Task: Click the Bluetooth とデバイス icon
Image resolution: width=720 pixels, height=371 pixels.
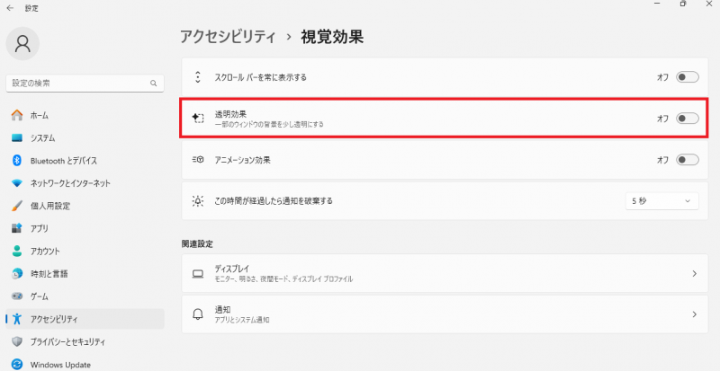Action: (17, 161)
